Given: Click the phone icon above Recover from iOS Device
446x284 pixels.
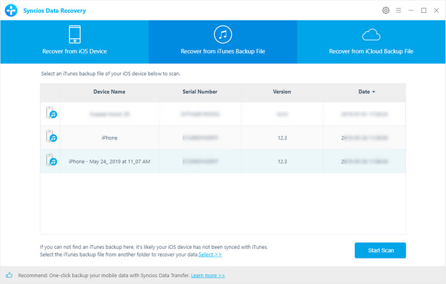Looking at the screenshot, I should coord(75,34).
